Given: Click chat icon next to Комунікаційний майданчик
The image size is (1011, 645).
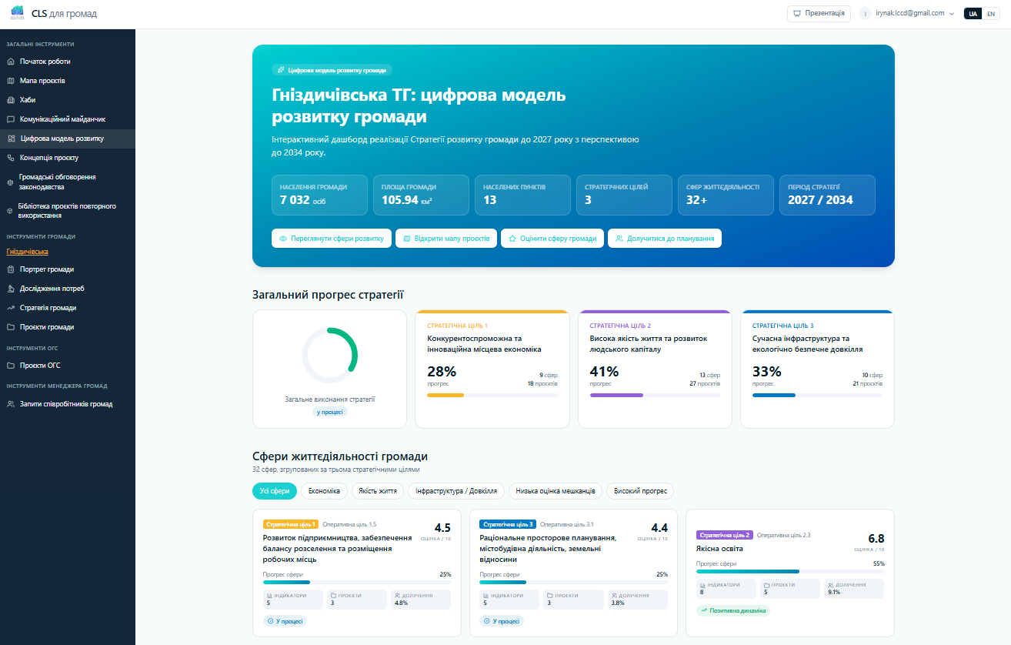Looking at the screenshot, I should (11, 119).
